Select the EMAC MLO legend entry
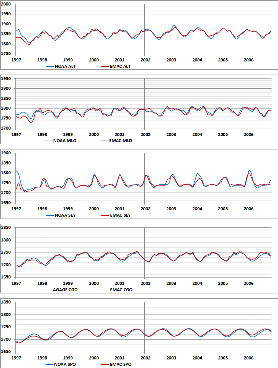Image resolution: width=278 pixels, height=368 pixels. (121, 141)
